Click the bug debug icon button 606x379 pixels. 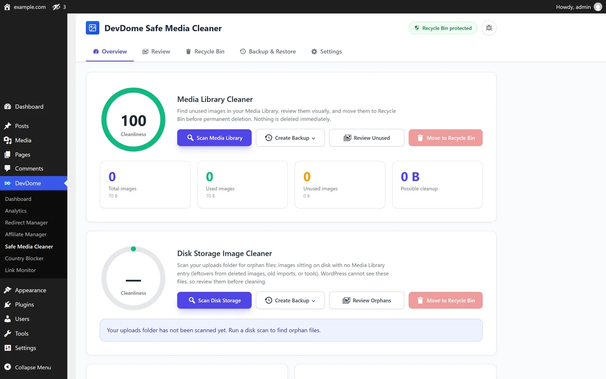489,28
